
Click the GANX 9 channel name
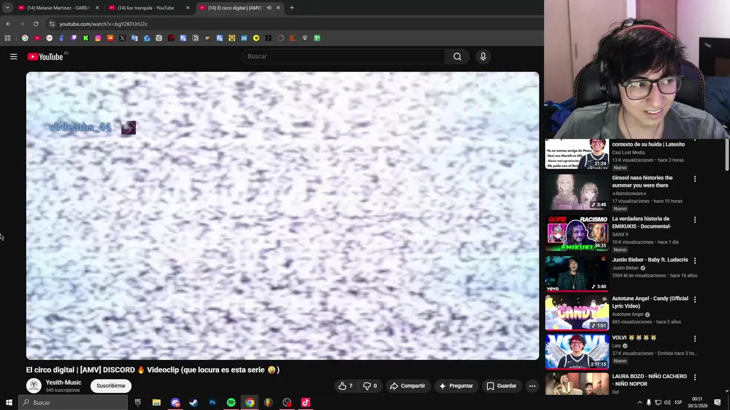point(620,235)
